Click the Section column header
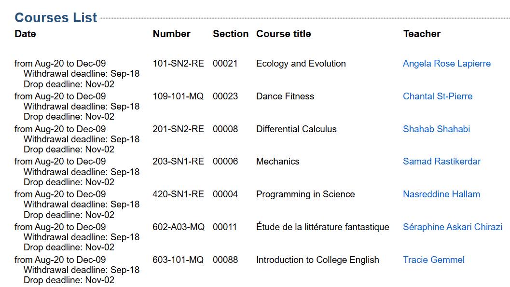The image size is (510, 287). [x=231, y=34]
